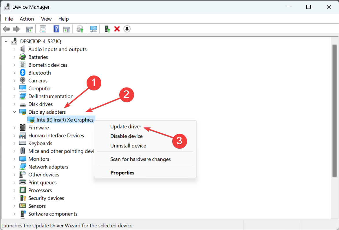The height and width of the screenshot is (230, 339).
Task: Select the Display adapters label
Action: click(47, 112)
